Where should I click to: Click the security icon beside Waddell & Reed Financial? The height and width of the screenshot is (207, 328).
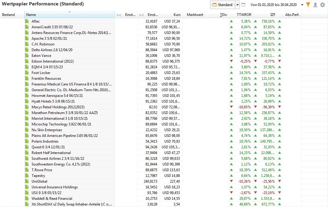[x=27, y=199]
